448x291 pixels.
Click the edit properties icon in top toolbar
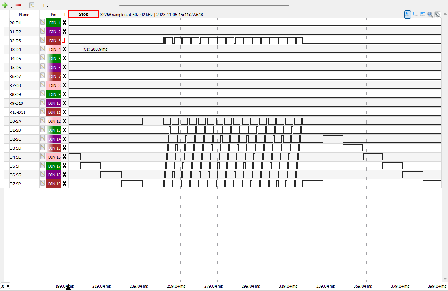32,5
